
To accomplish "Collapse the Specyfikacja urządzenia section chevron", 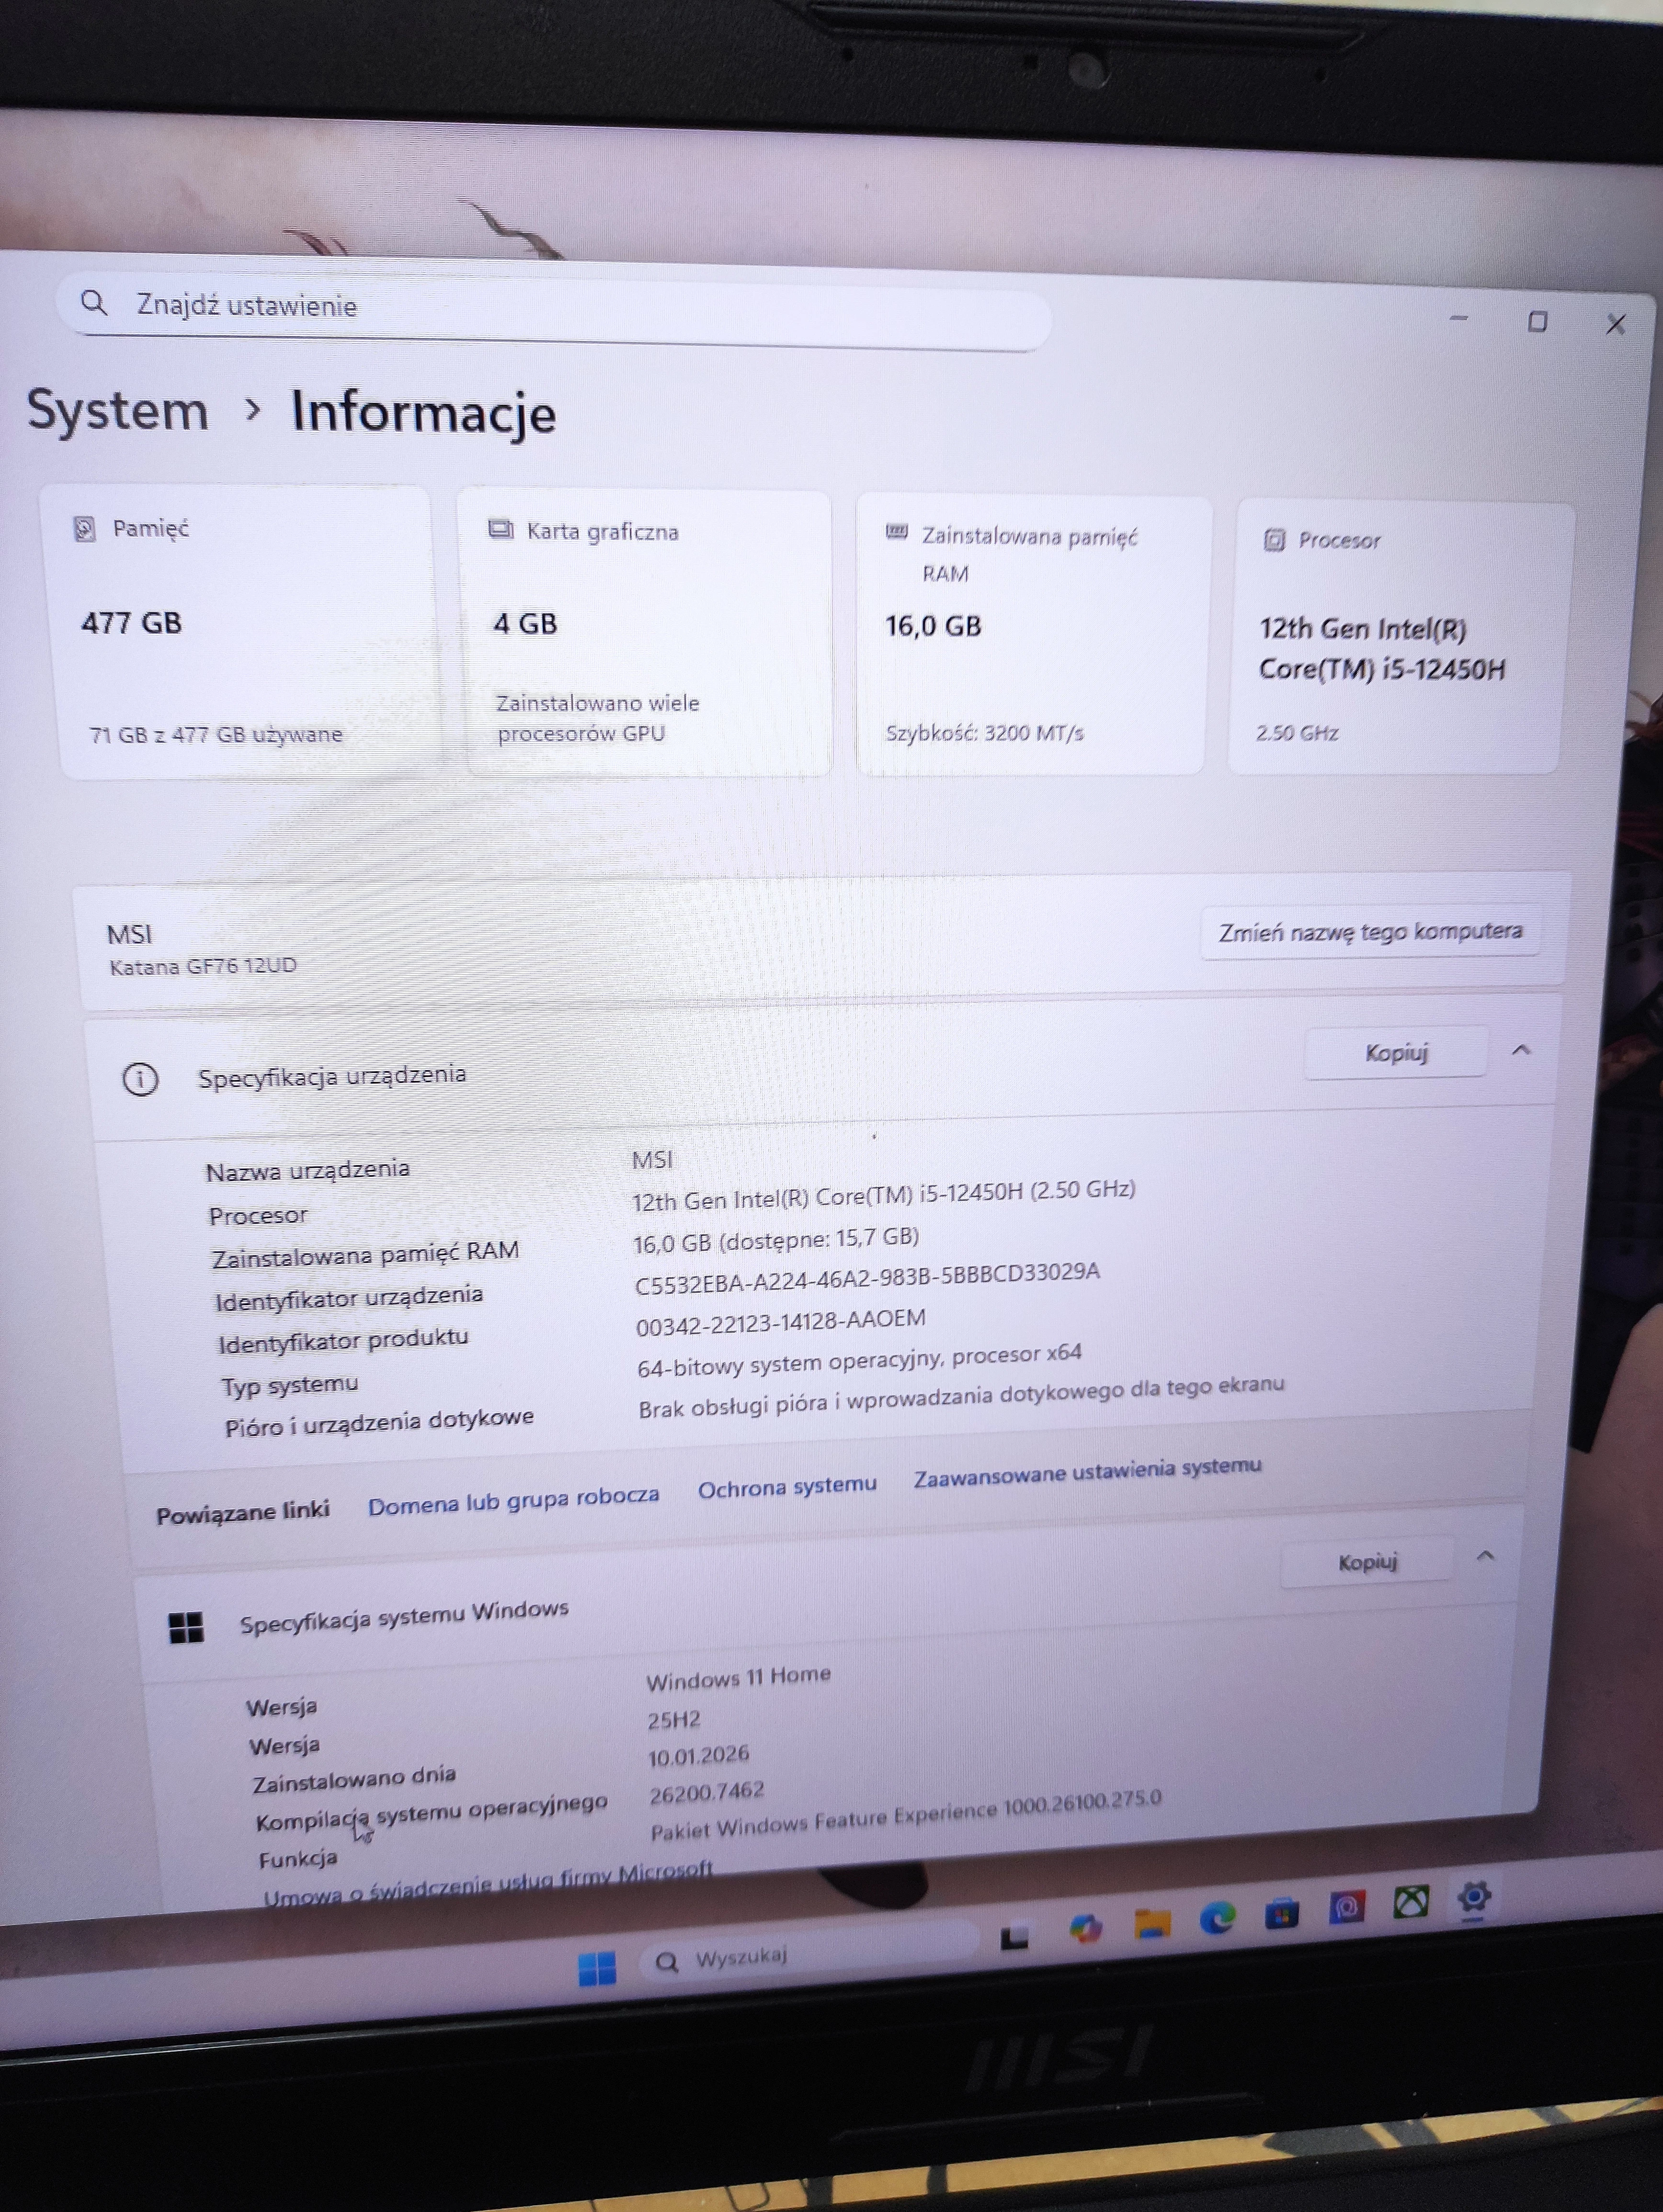I will coord(1522,1051).
